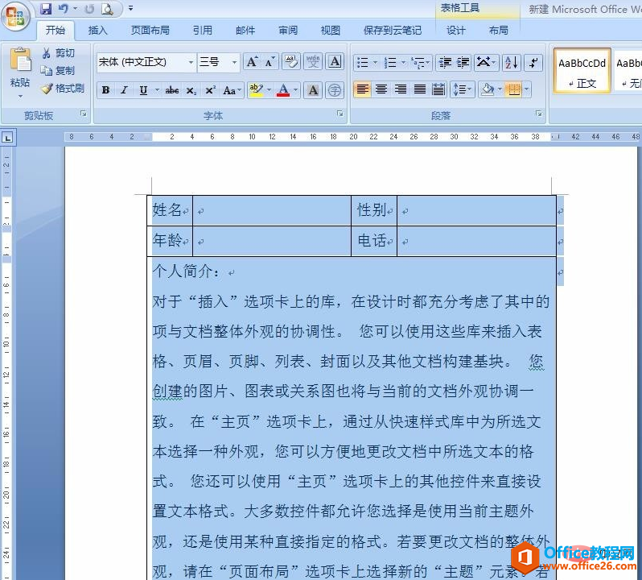Decrease paragraph indent
Image resolution: width=642 pixels, height=580 pixels.
[x=445, y=62]
